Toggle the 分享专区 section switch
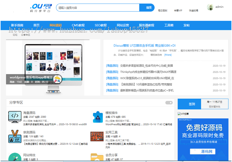The width and height of the screenshot is (232, 162). pyautogui.click(x=169, y=102)
